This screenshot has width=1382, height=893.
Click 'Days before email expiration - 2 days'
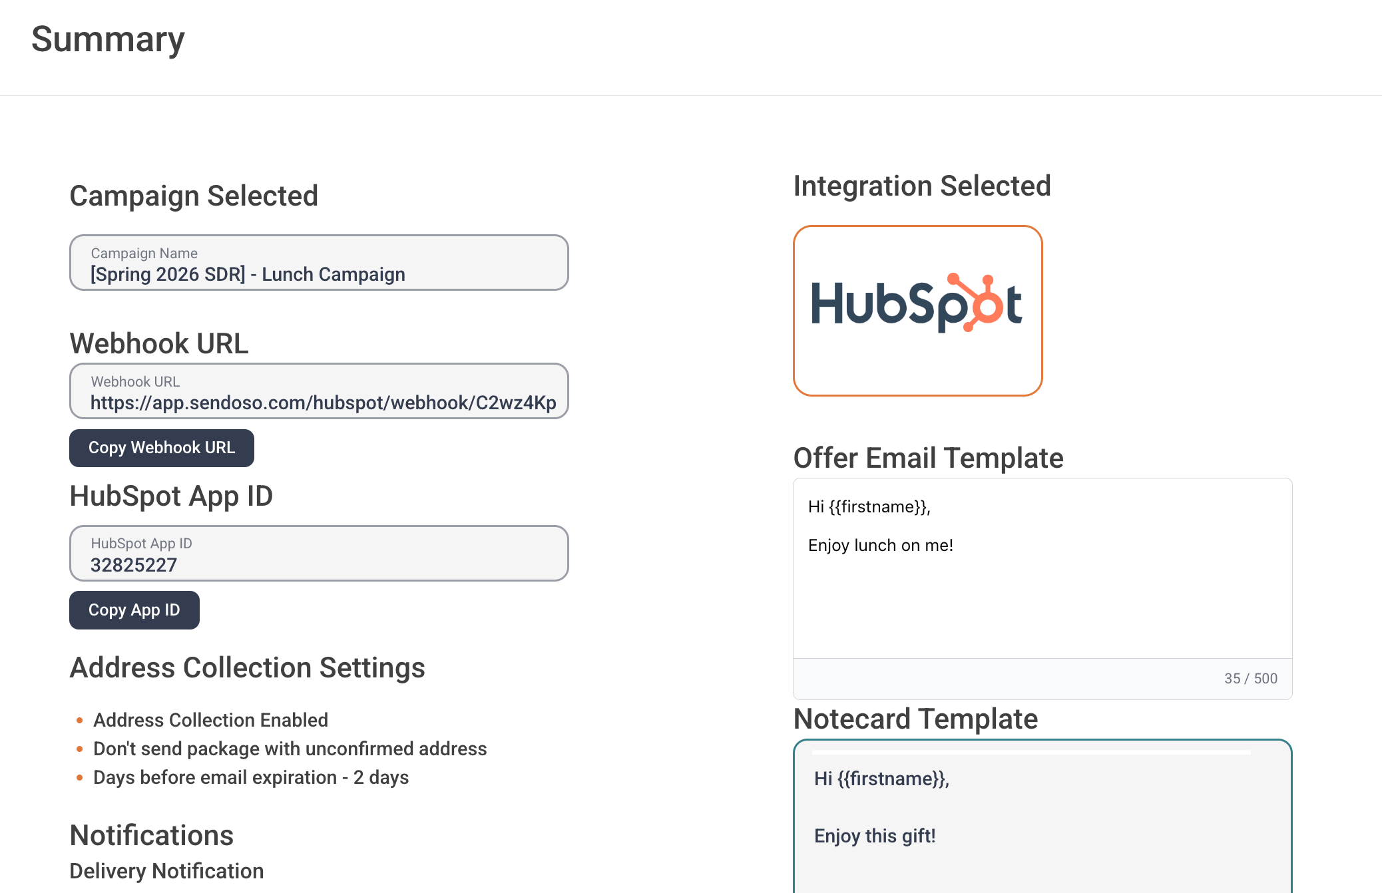pyautogui.click(x=251, y=777)
